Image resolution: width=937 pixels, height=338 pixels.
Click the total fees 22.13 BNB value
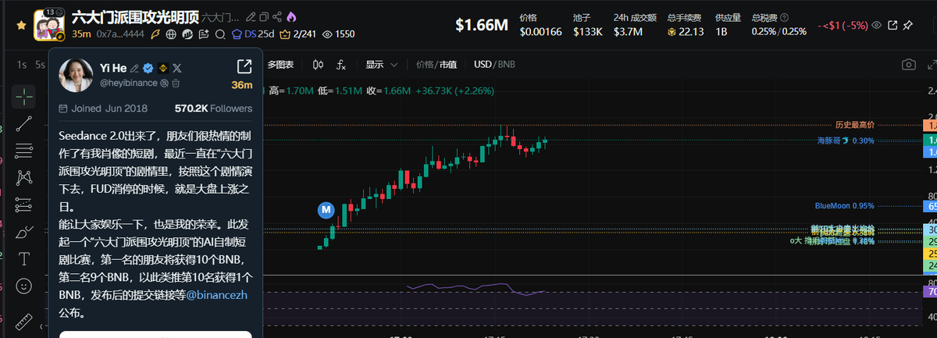point(686,32)
